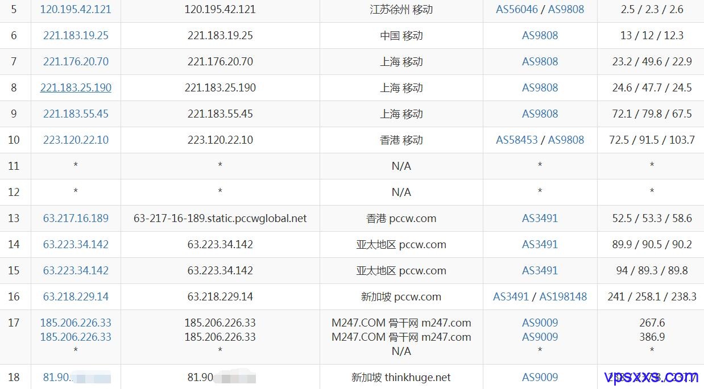Click the AS9009 link in row 18
Viewport: 704px width, 389px height.
point(540,377)
